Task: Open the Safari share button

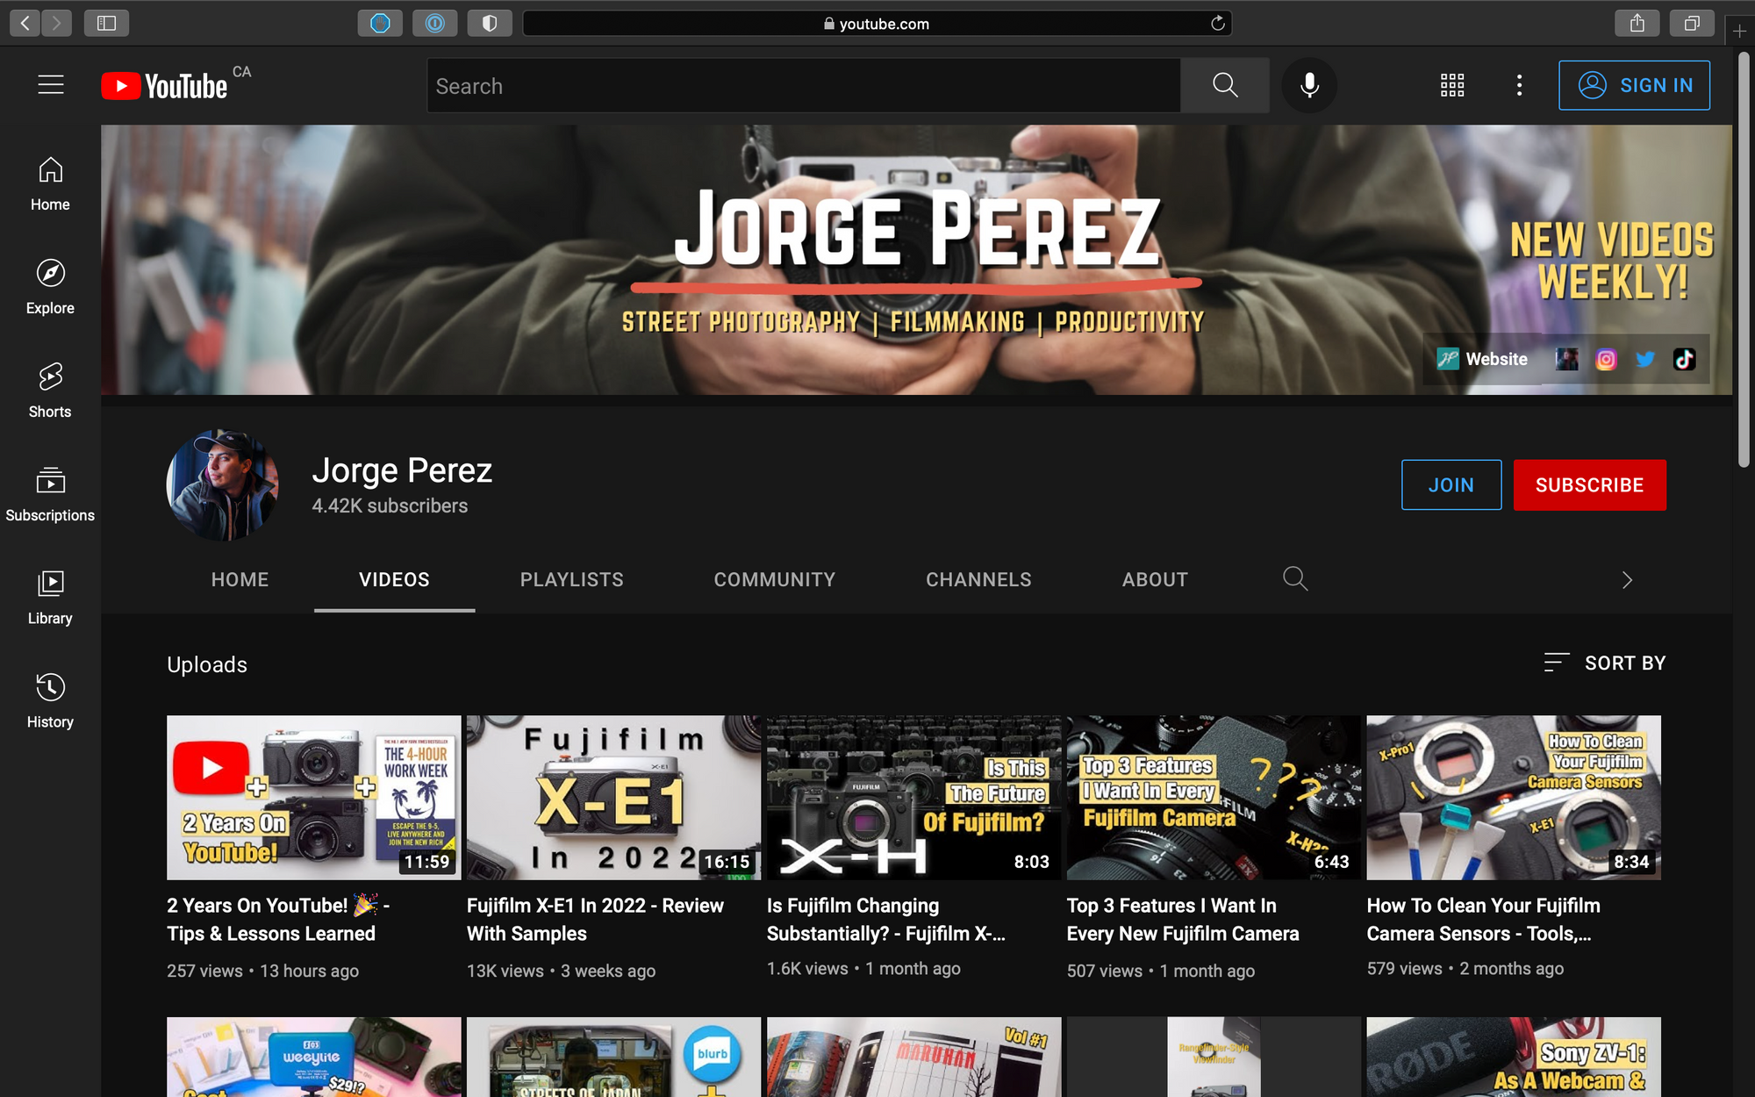Action: tap(1637, 23)
